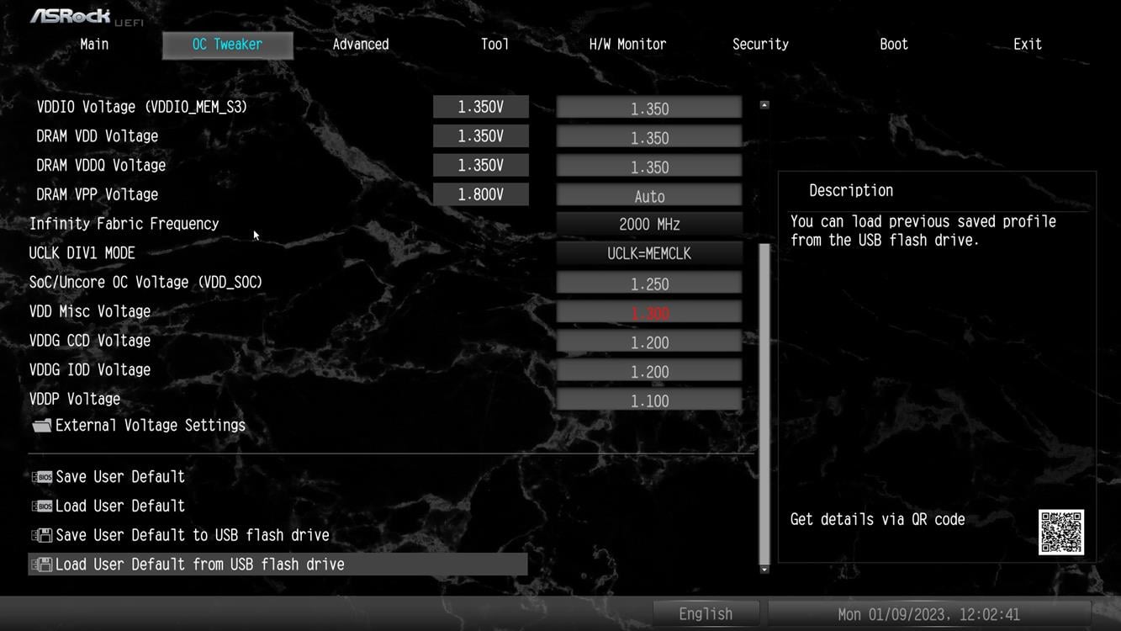Open the UCLK DIV1 MODE selector
This screenshot has height=631, width=1121.
tap(648, 253)
